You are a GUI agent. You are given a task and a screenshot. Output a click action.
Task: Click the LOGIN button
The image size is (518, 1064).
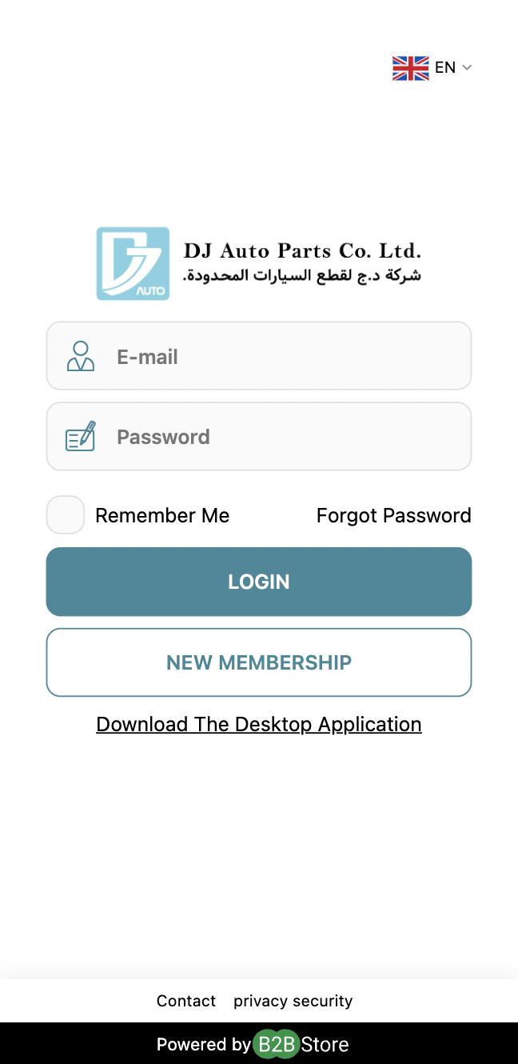point(259,582)
